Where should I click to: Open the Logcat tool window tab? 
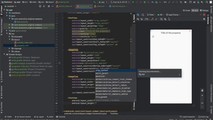click(x=39, y=117)
